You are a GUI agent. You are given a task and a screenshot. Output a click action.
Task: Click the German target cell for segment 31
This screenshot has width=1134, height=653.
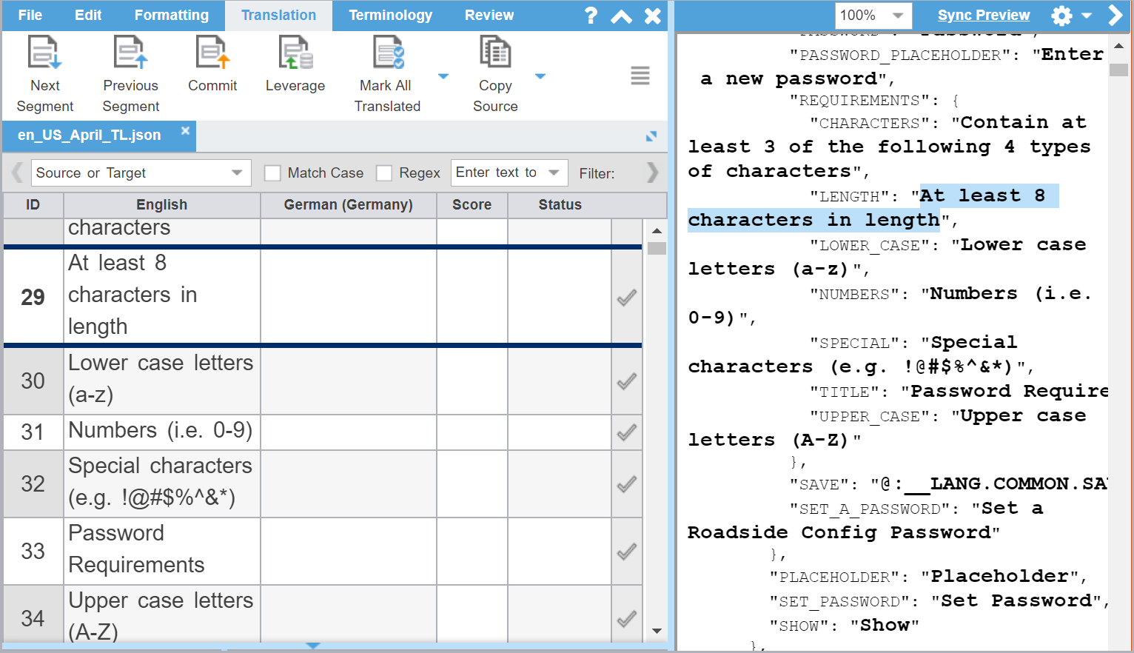(348, 432)
